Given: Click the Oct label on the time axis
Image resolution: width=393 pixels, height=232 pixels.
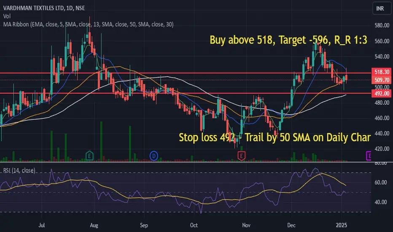Looking at the screenshot, I should tap(194, 225).
